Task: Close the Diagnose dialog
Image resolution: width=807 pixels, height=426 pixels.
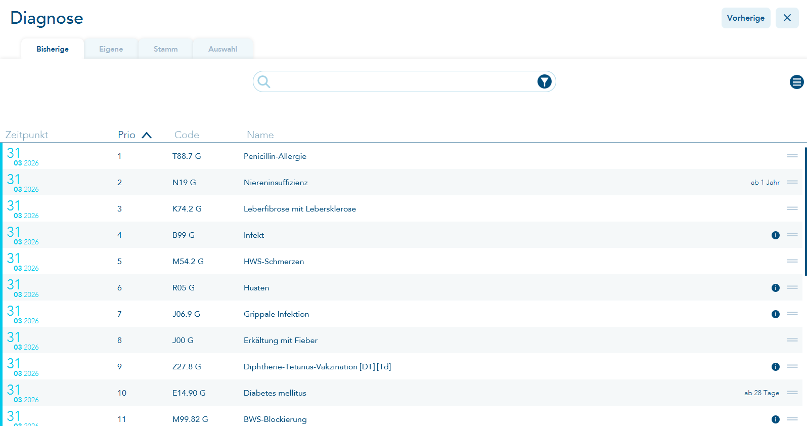Action: click(787, 18)
